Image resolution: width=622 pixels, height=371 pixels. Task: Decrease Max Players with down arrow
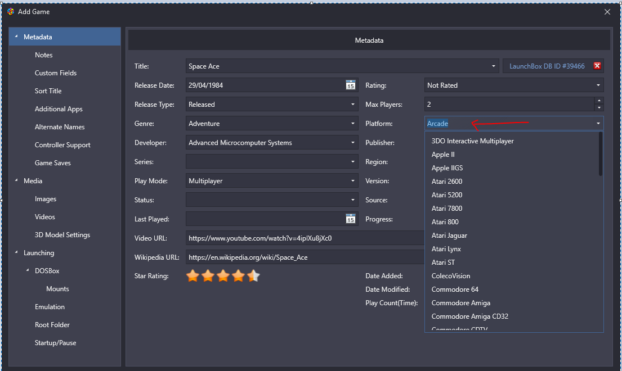[x=599, y=108]
